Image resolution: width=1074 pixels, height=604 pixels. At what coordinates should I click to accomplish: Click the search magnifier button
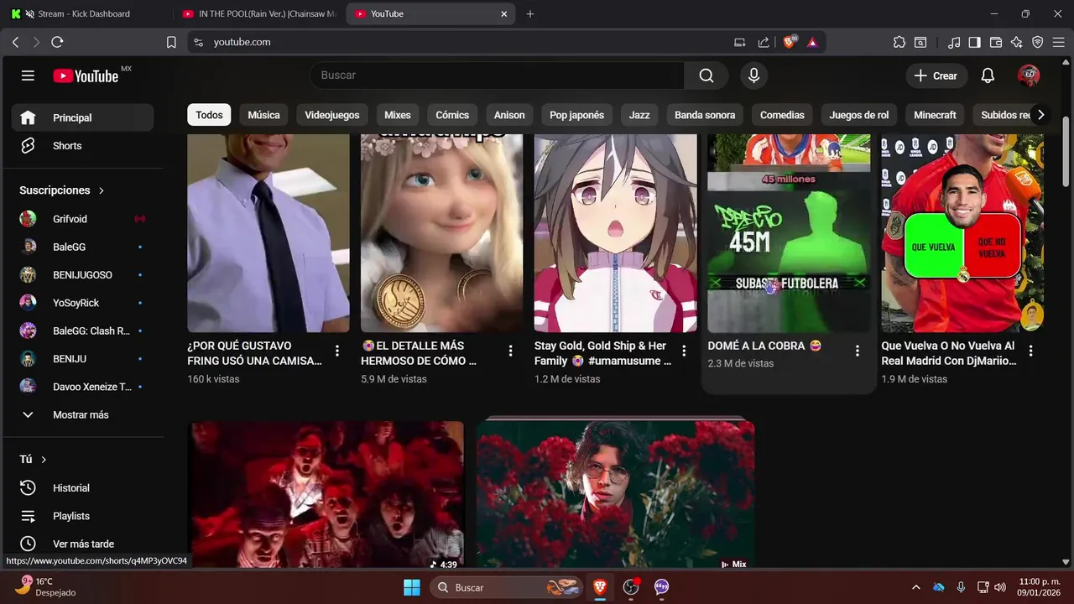pyautogui.click(x=706, y=75)
